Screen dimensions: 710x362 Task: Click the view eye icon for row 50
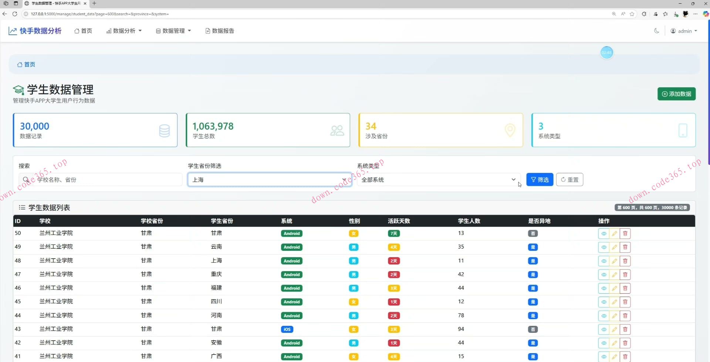click(x=603, y=233)
